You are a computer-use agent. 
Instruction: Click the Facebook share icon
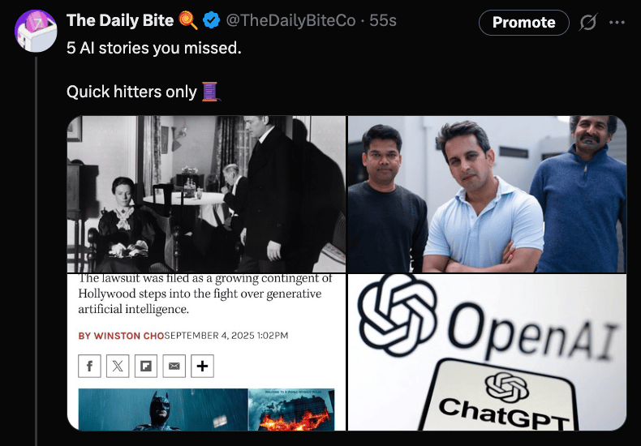click(x=89, y=366)
